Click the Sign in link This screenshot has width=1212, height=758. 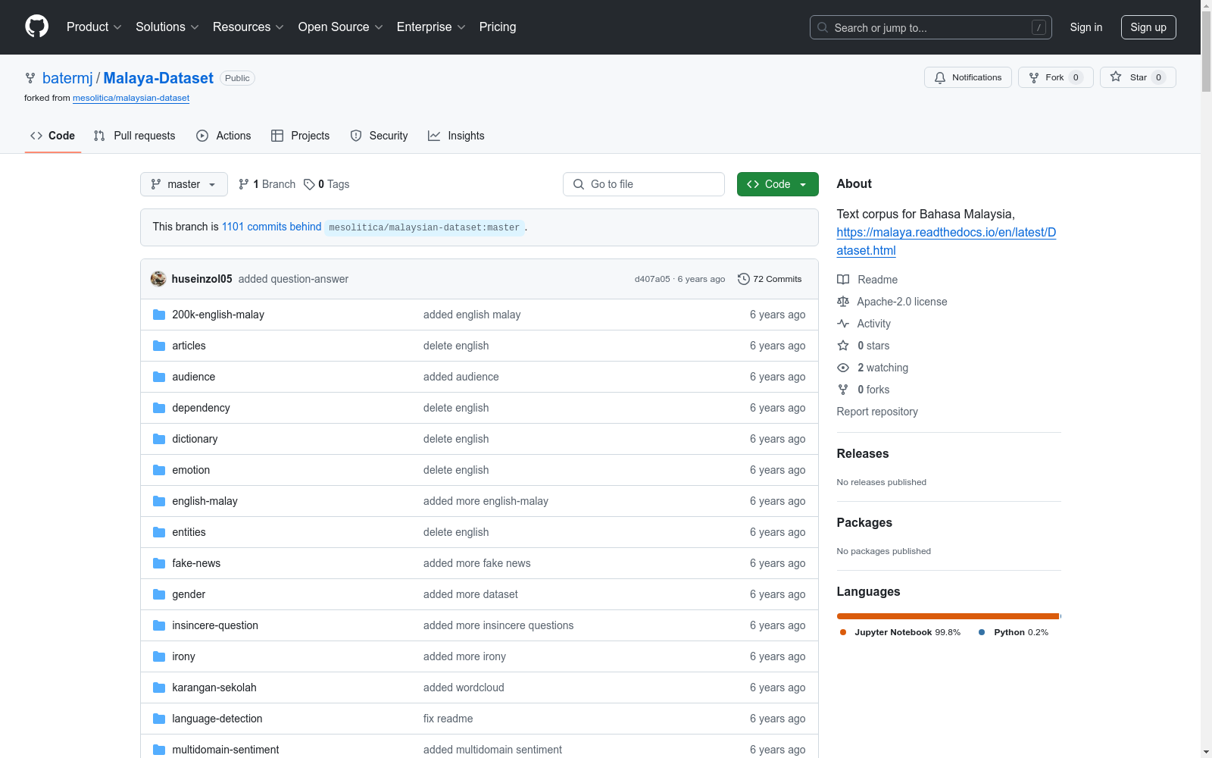tap(1086, 27)
